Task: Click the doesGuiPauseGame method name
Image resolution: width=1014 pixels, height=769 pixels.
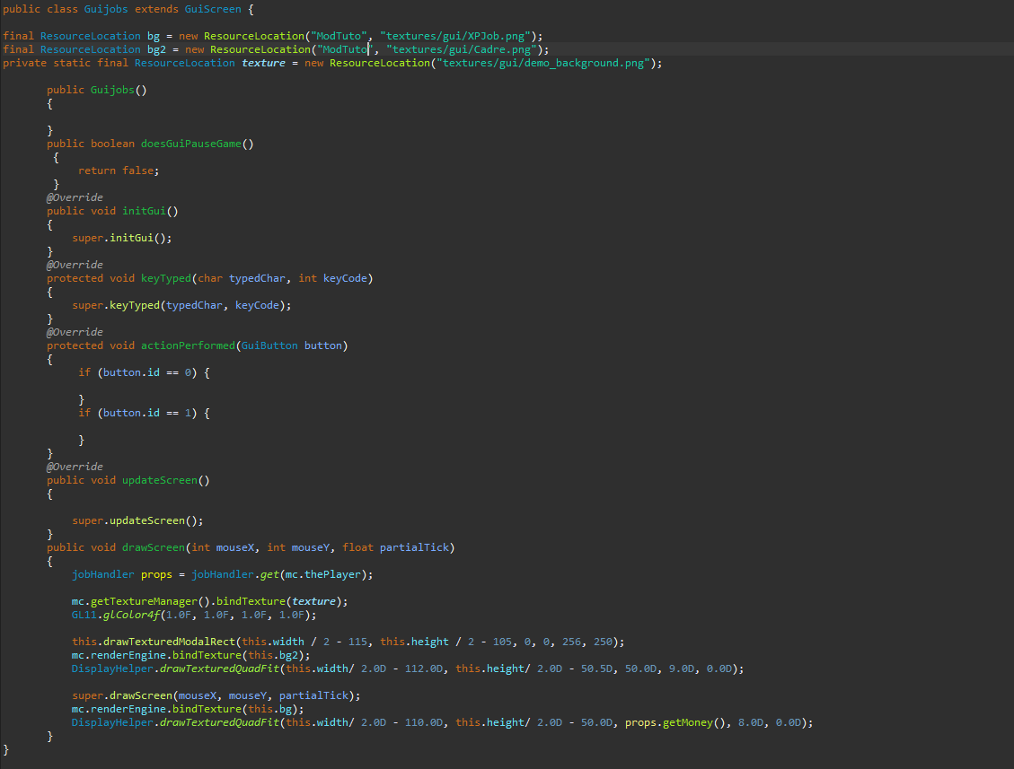Action: (193, 144)
